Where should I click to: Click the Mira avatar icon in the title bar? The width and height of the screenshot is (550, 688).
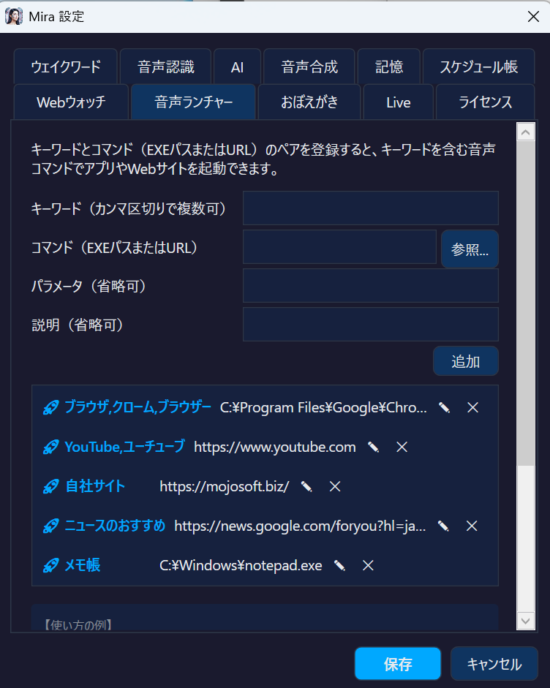[x=14, y=16]
